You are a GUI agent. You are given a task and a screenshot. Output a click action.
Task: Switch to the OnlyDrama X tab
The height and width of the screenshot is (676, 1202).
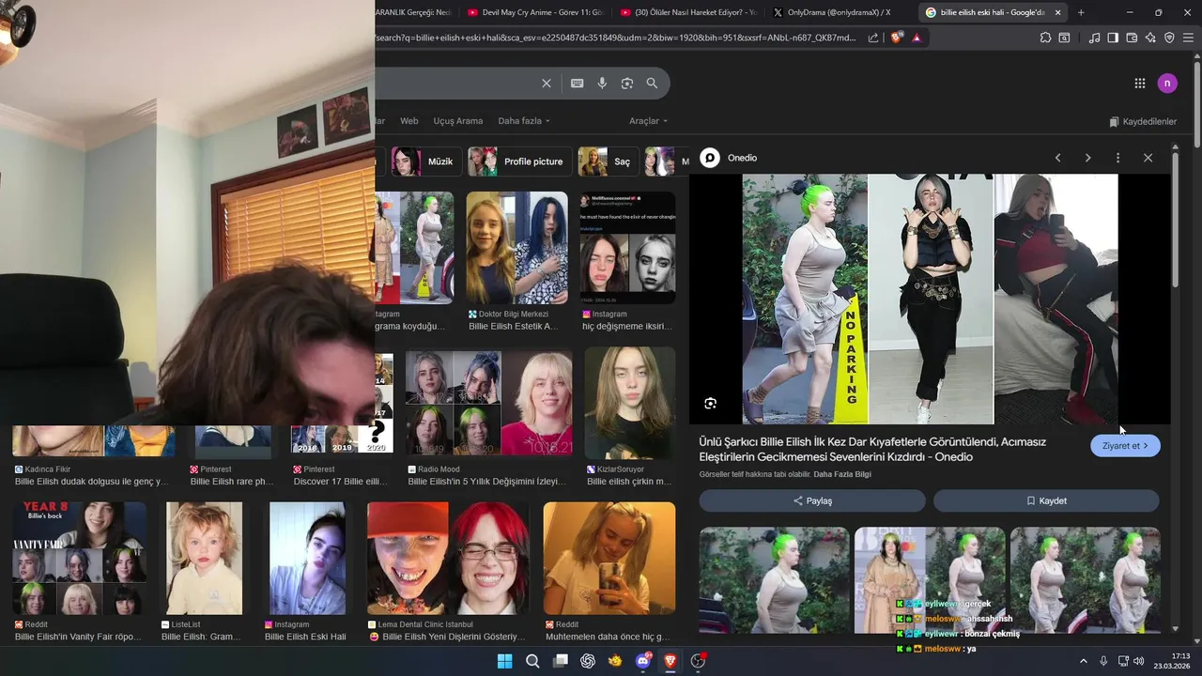[840, 12]
